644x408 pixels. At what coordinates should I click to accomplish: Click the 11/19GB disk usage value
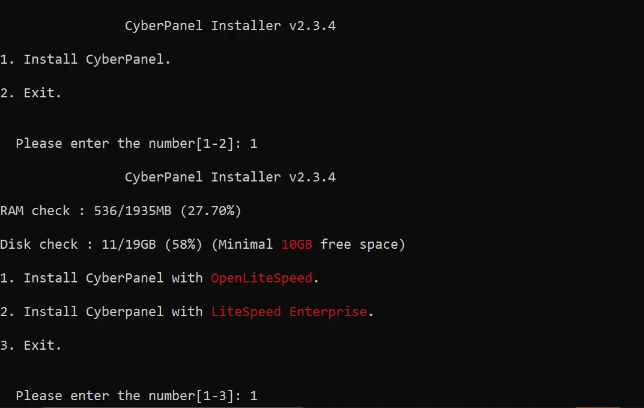(124, 245)
